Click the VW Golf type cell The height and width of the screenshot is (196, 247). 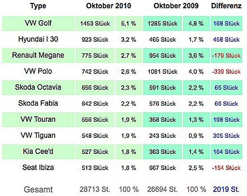point(38,23)
